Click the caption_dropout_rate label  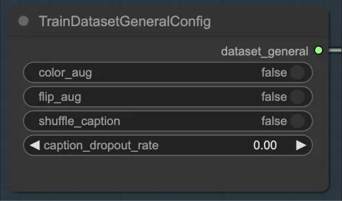(101, 145)
